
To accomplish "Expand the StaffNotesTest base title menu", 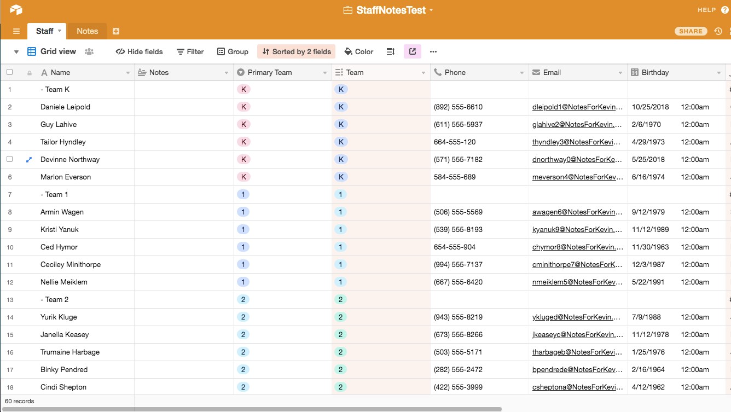I will coord(431,10).
